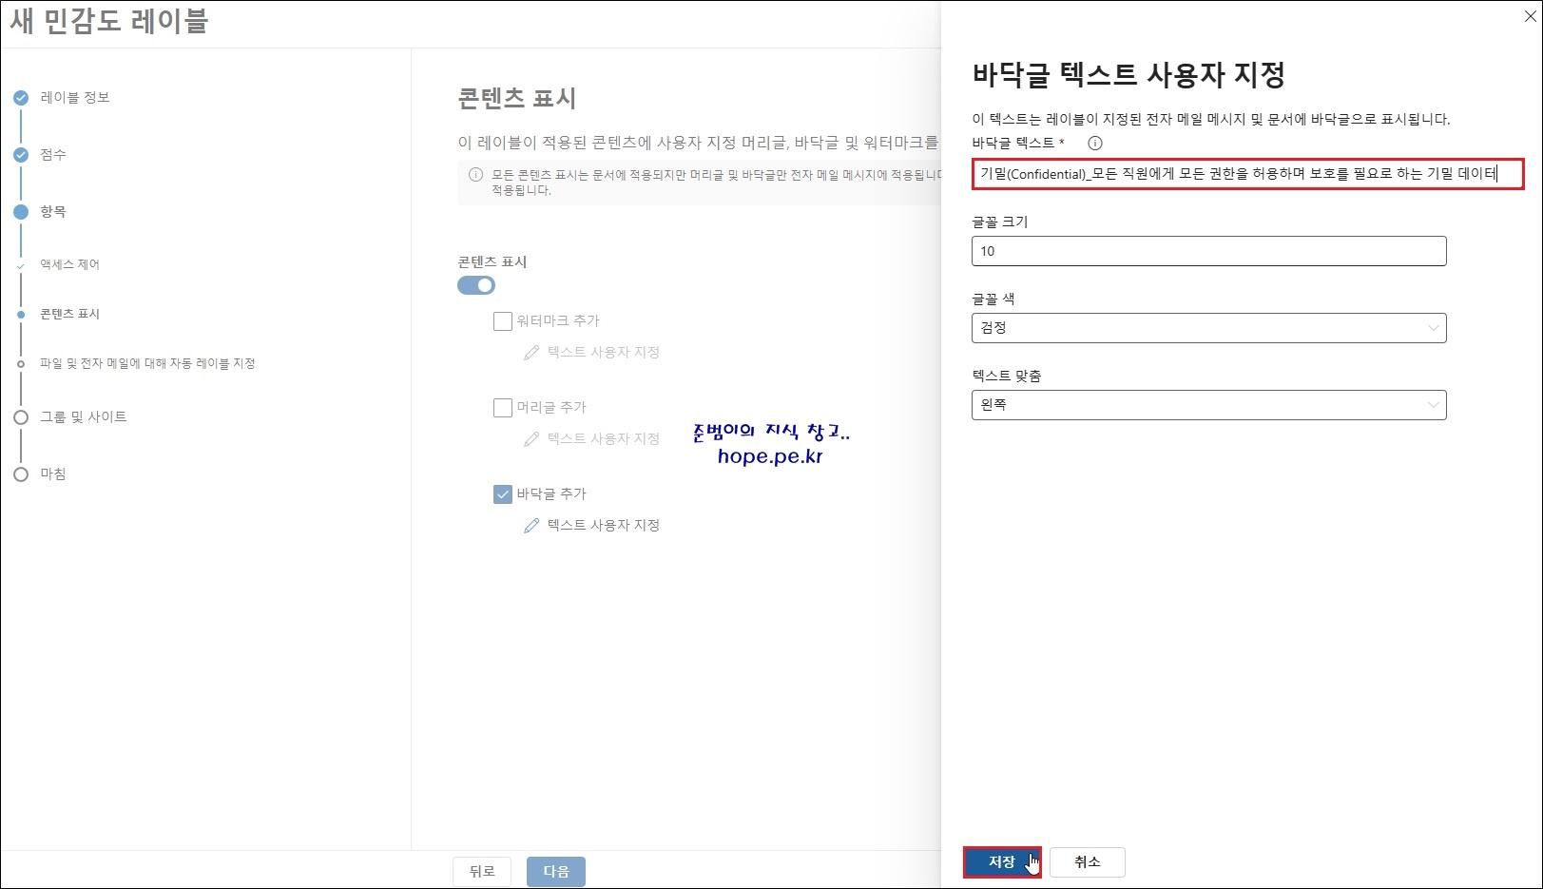The height and width of the screenshot is (889, 1543).
Task: Go to 레이블 정보 step
Action: pos(75,98)
